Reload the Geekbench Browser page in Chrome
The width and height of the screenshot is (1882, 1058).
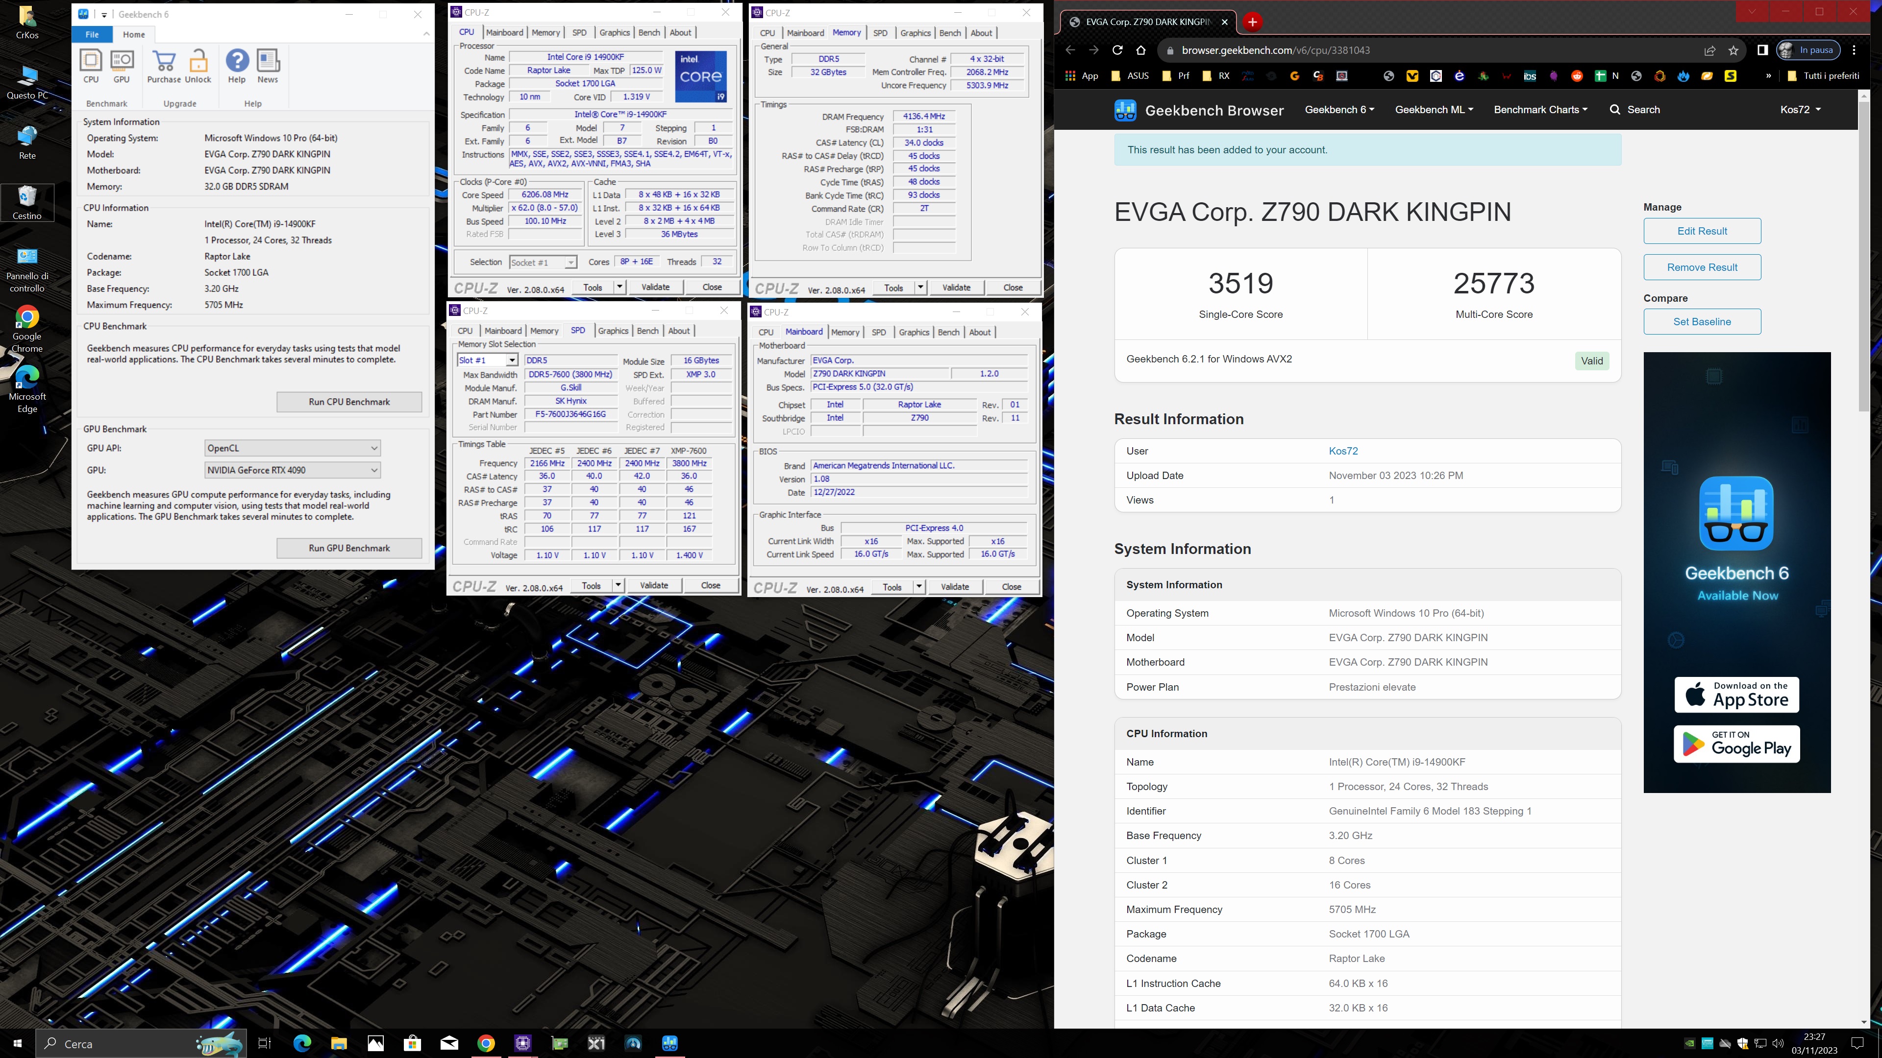point(1117,50)
